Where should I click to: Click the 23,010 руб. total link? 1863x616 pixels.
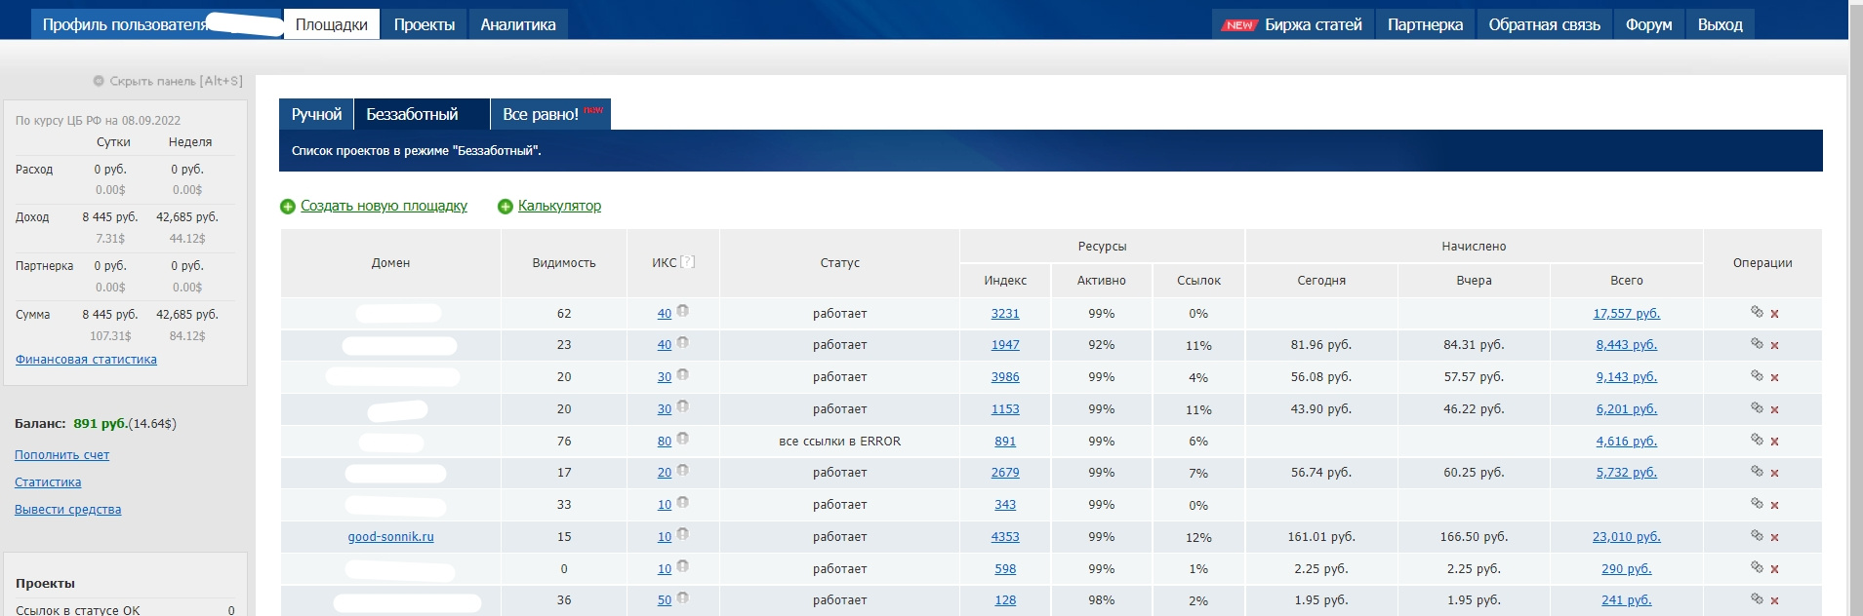(1626, 536)
